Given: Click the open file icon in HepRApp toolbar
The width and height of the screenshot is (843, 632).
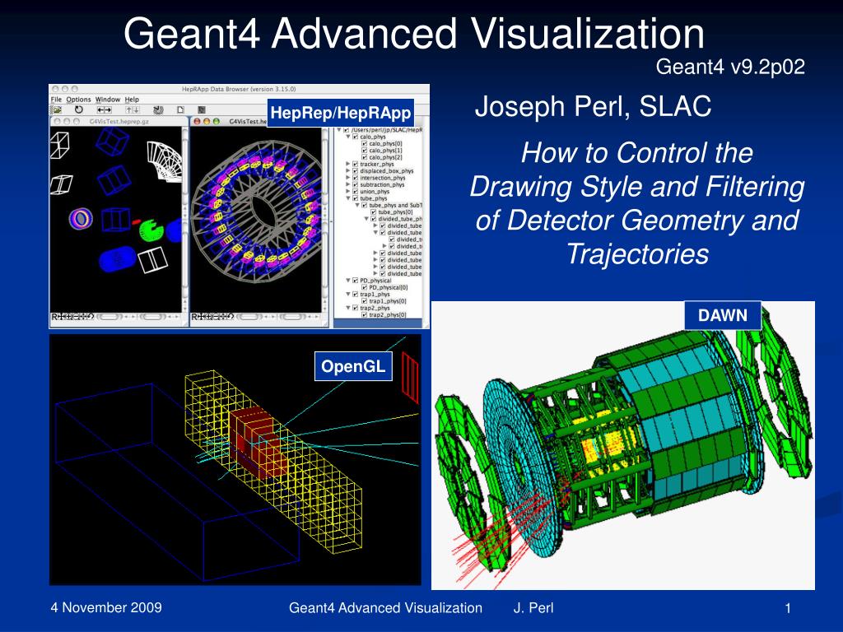Looking at the screenshot, I should coord(55,109).
